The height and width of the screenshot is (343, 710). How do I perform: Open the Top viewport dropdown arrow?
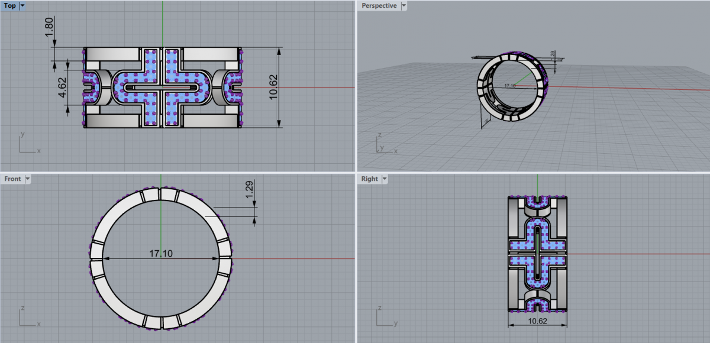(x=22, y=6)
